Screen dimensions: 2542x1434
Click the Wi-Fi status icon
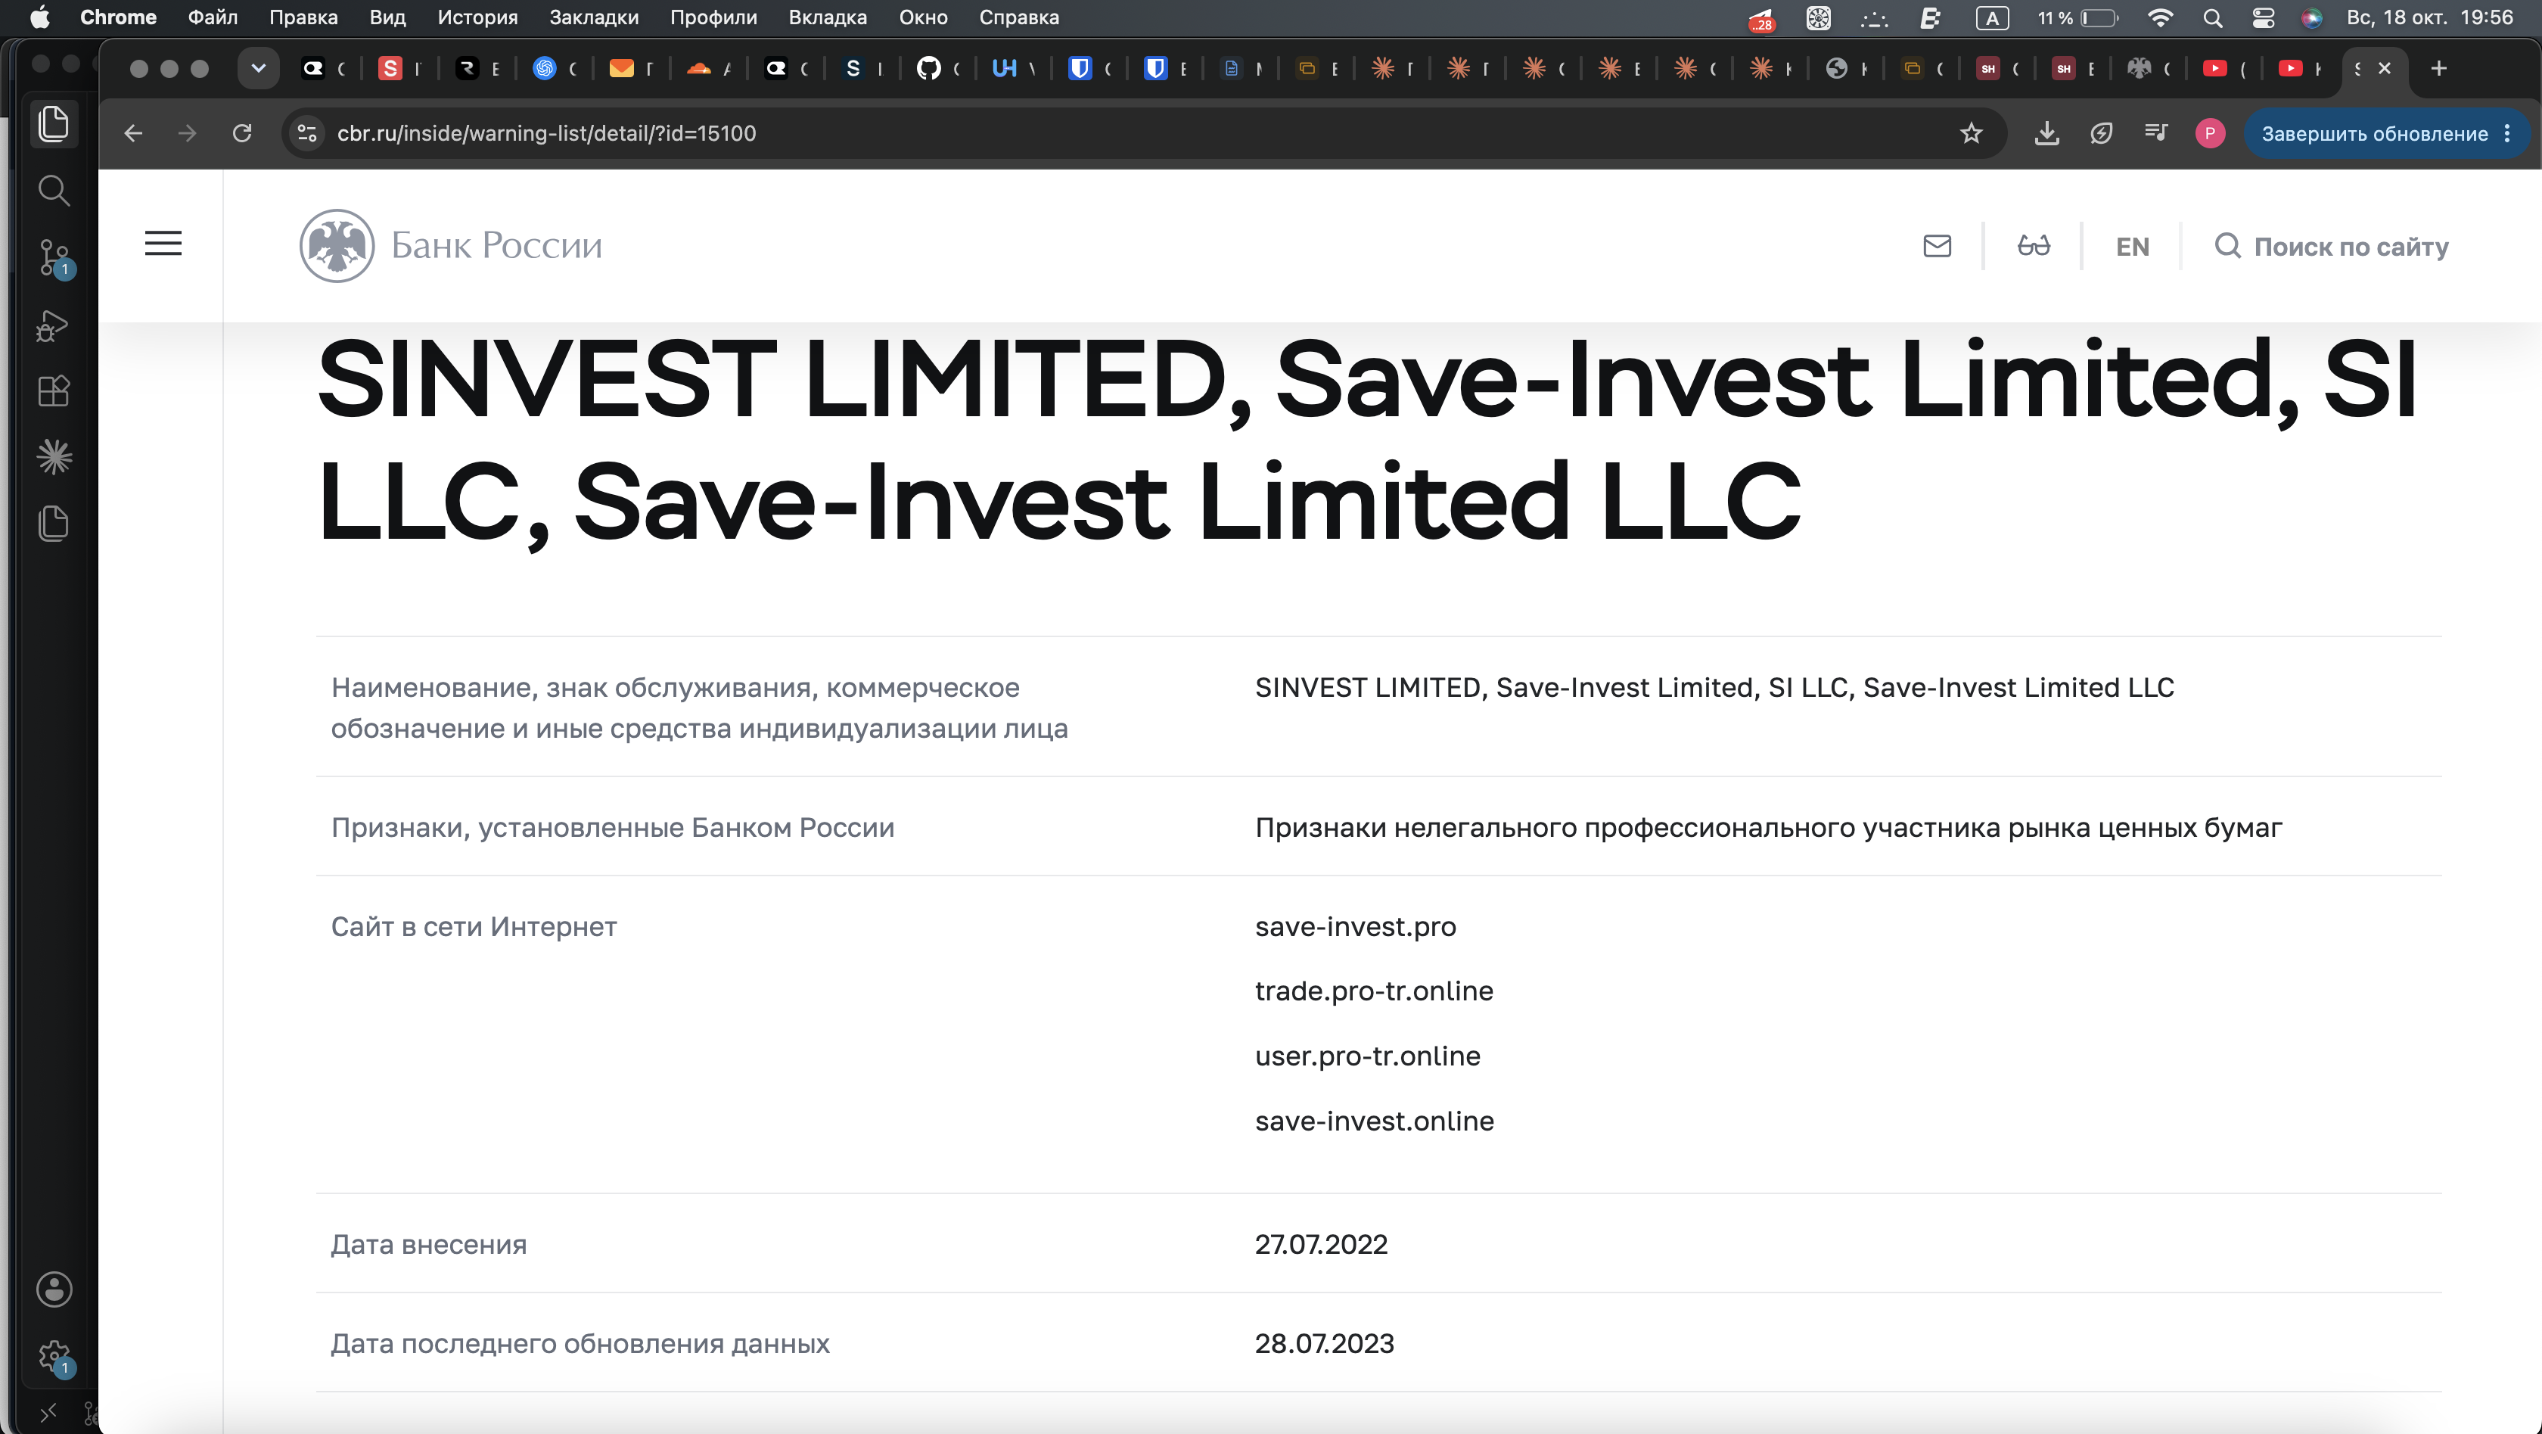click(x=2160, y=17)
